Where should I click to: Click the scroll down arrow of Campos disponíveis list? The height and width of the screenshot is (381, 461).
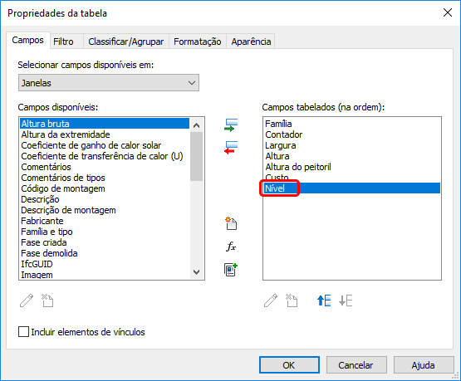click(x=196, y=272)
